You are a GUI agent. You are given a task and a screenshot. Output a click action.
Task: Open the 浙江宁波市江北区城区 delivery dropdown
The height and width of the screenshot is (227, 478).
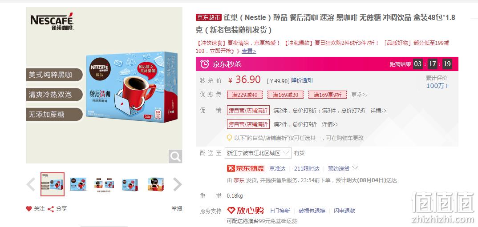[x=258, y=153]
